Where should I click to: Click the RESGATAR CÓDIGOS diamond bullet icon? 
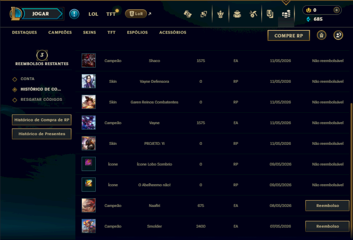pos(15,100)
